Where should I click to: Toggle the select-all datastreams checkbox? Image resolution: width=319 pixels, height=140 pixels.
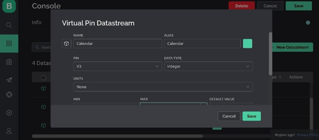pyautogui.click(x=43, y=78)
